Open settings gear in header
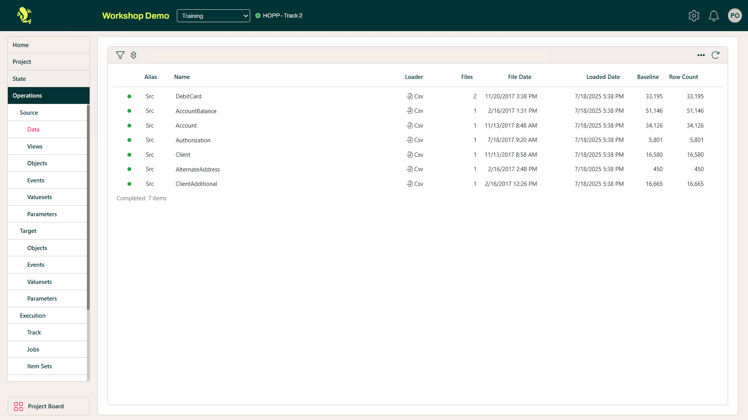 (694, 16)
